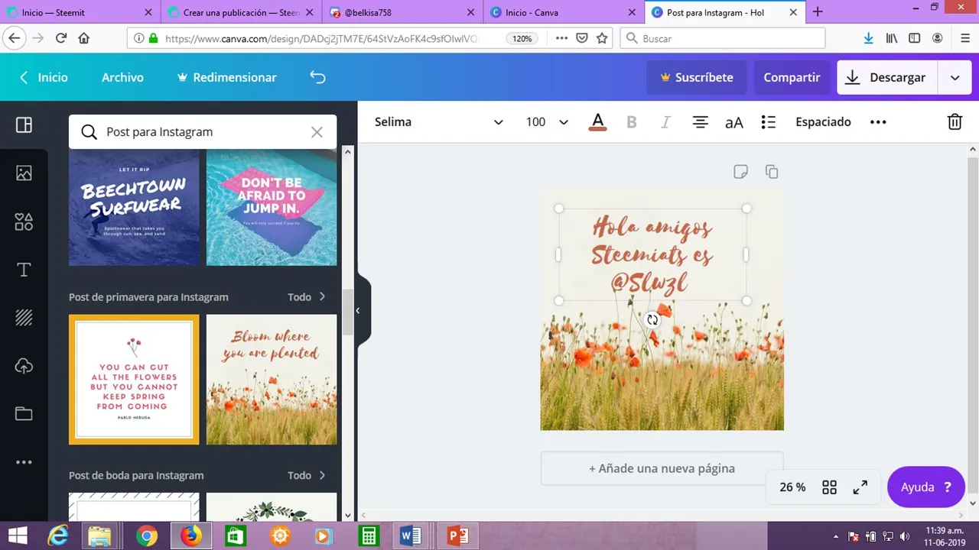Switch to the Inicio - Canva tab

pyautogui.click(x=562, y=12)
